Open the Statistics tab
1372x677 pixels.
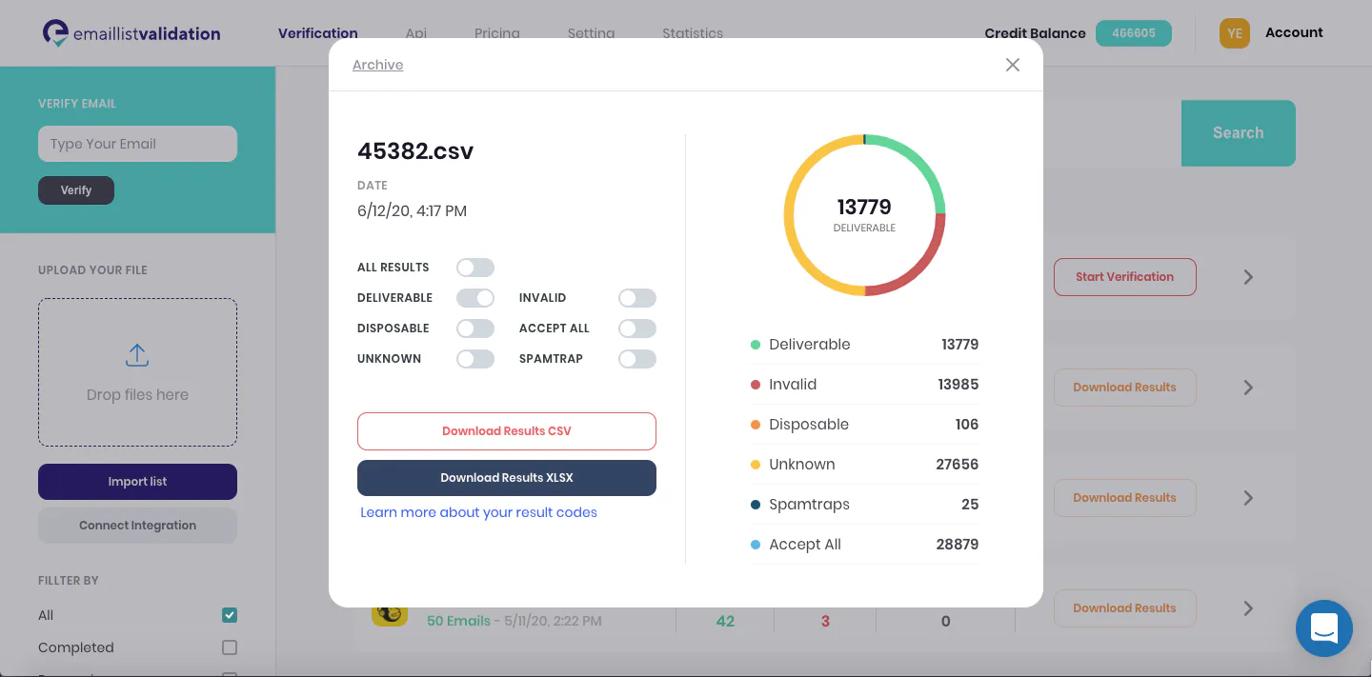coord(693,33)
